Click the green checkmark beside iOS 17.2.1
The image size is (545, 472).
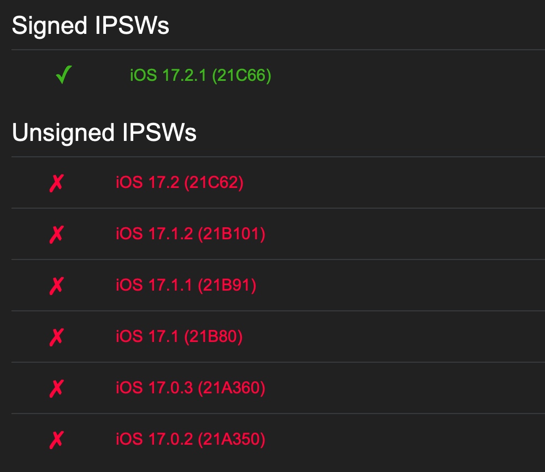tap(63, 75)
